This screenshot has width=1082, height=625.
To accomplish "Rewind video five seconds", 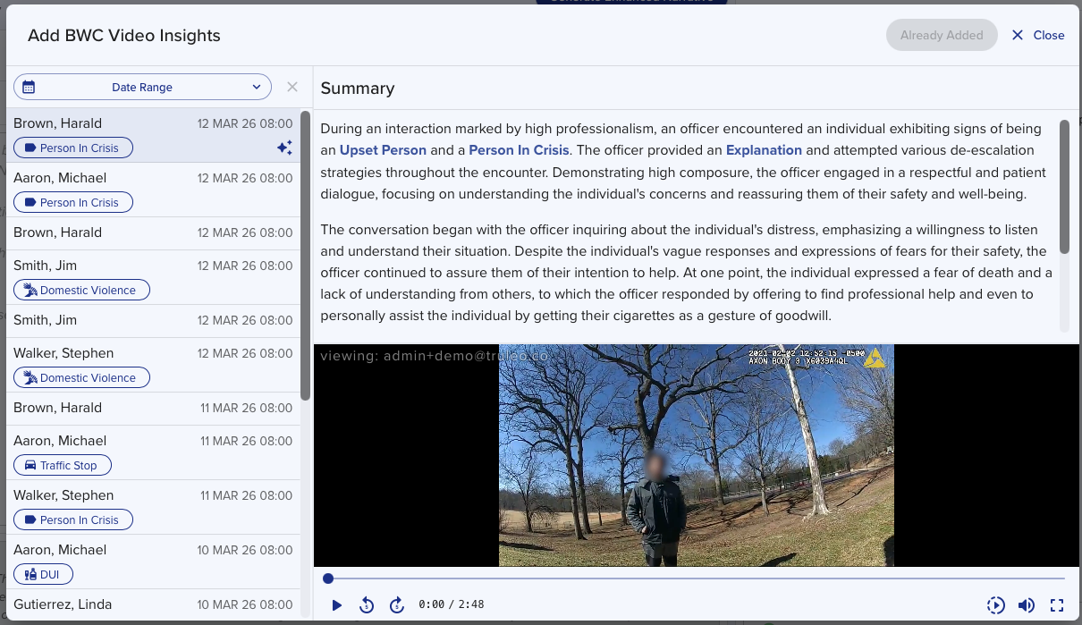I will [367, 605].
